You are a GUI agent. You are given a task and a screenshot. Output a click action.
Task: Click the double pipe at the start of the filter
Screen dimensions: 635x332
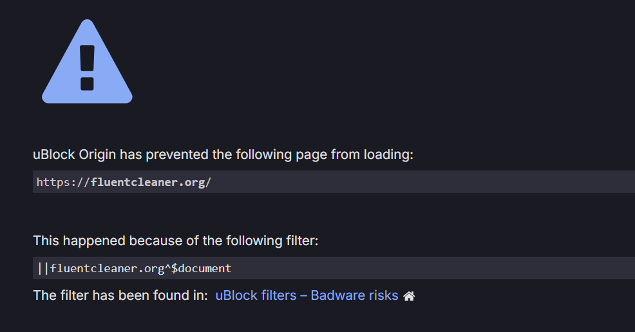click(x=43, y=268)
